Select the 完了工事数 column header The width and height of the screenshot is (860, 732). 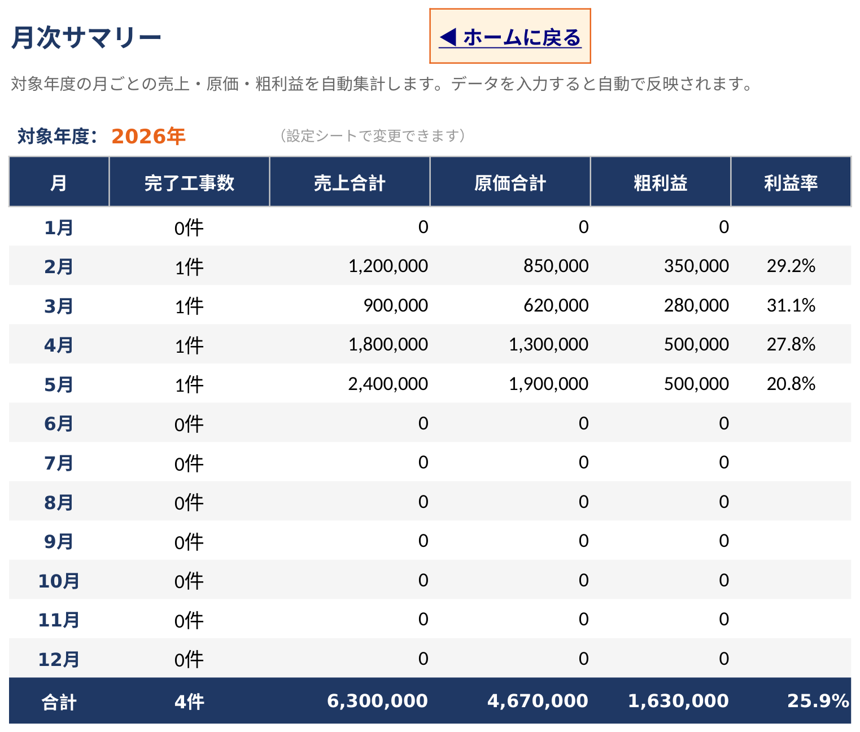[x=189, y=182]
